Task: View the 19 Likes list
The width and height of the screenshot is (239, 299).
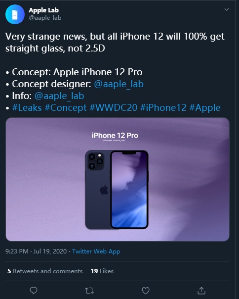Action: (x=102, y=271)
